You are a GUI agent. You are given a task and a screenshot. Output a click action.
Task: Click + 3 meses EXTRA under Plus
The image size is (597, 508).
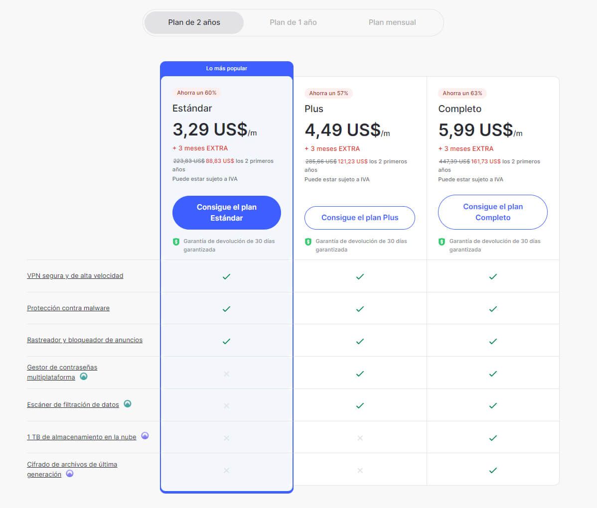coord(332,149)
